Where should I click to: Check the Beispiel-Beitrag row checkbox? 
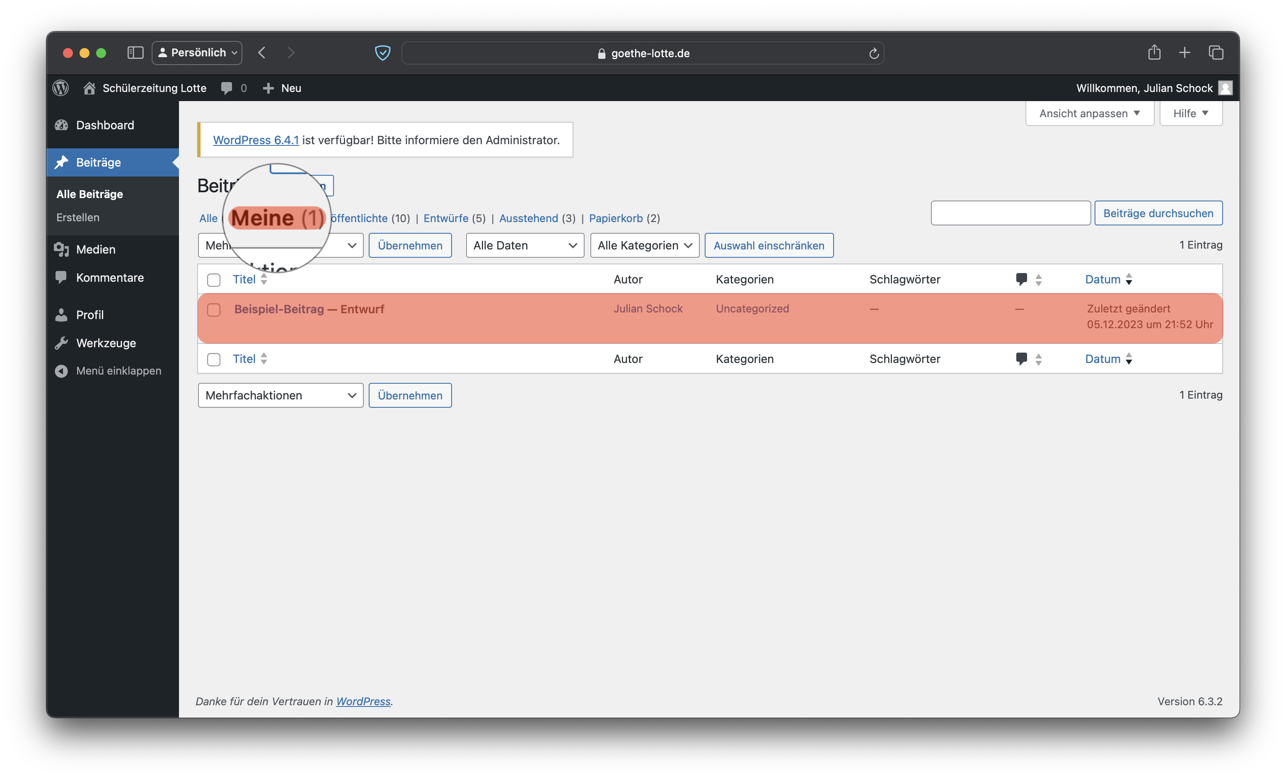213,310
